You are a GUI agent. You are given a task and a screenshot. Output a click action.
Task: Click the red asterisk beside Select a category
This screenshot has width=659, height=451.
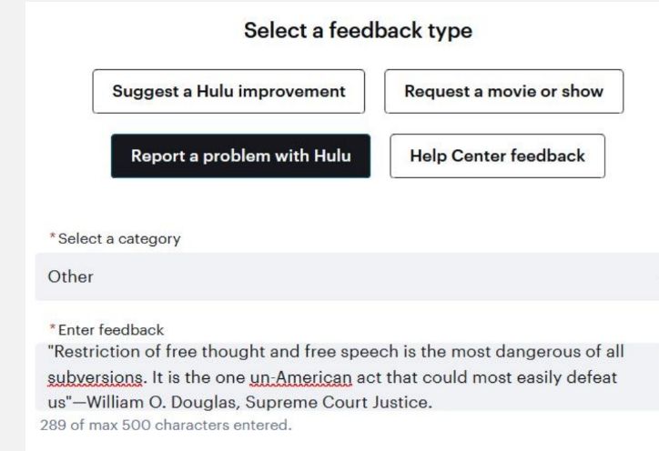52,239
